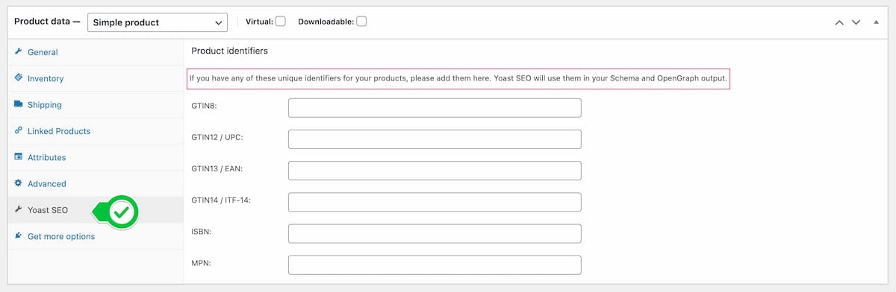
Task: Click the Yoast SEO wrench icon
Action: click(x=19, y=210)
